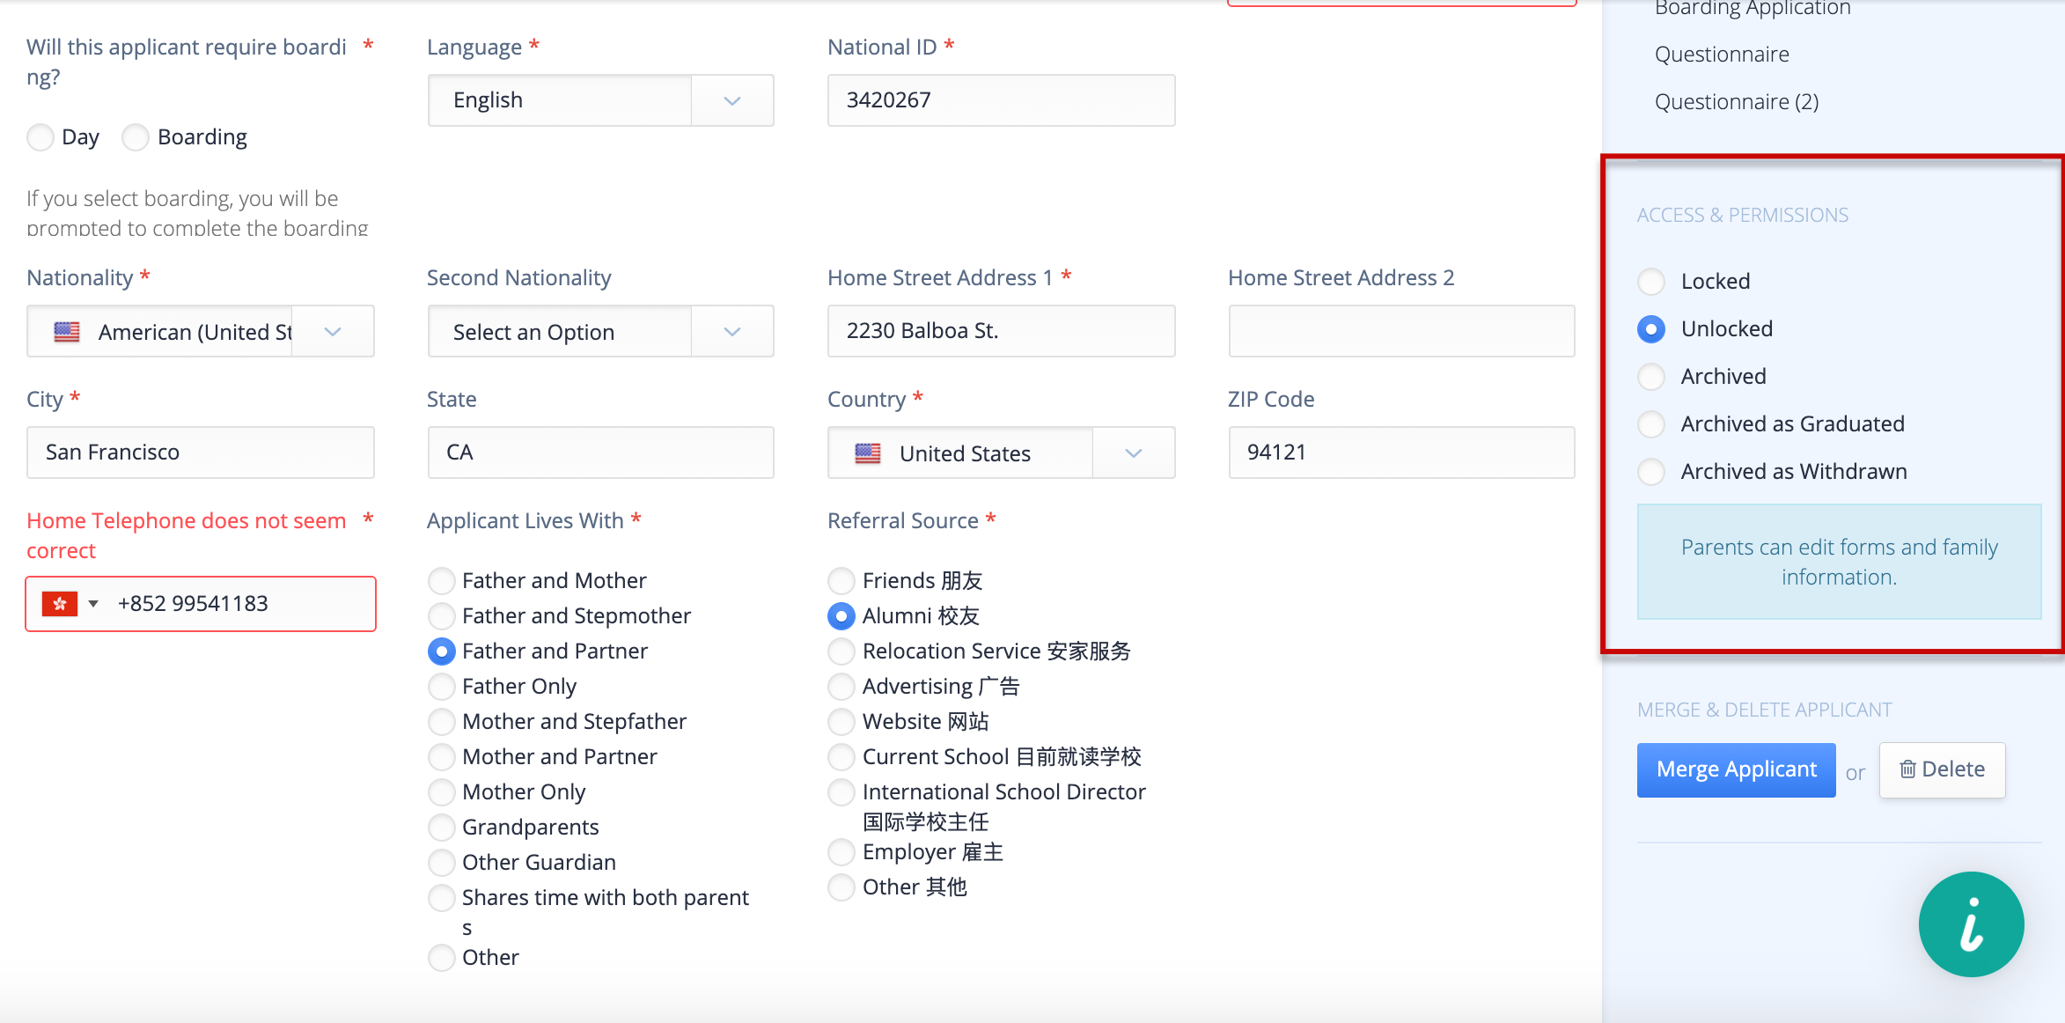The width and height of the screenshot is (2065, 1023).
Task: Click Home Street Address 1 field
Action: click(1001, 331)
